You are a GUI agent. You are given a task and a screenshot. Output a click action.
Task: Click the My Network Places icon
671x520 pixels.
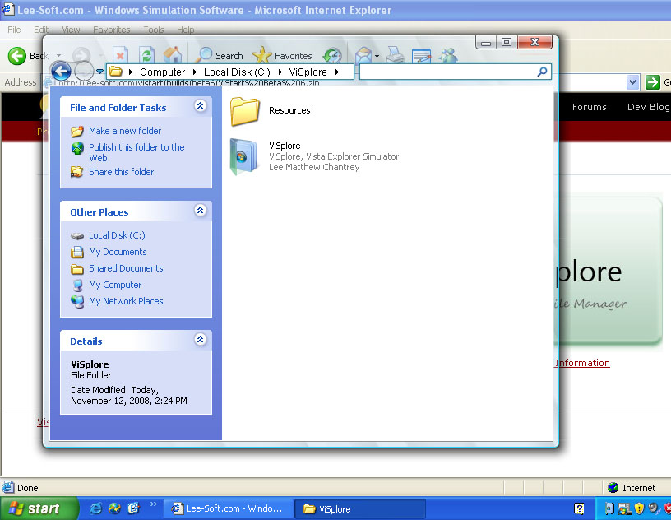[77, 301]
